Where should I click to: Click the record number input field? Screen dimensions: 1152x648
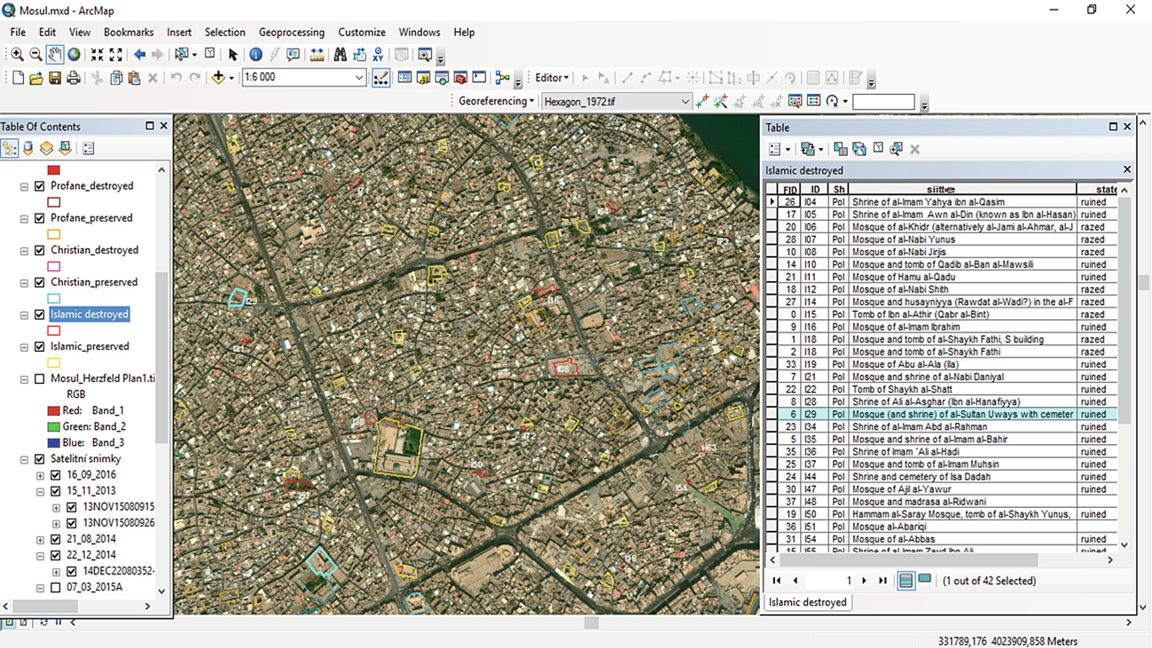coord(829,581)
